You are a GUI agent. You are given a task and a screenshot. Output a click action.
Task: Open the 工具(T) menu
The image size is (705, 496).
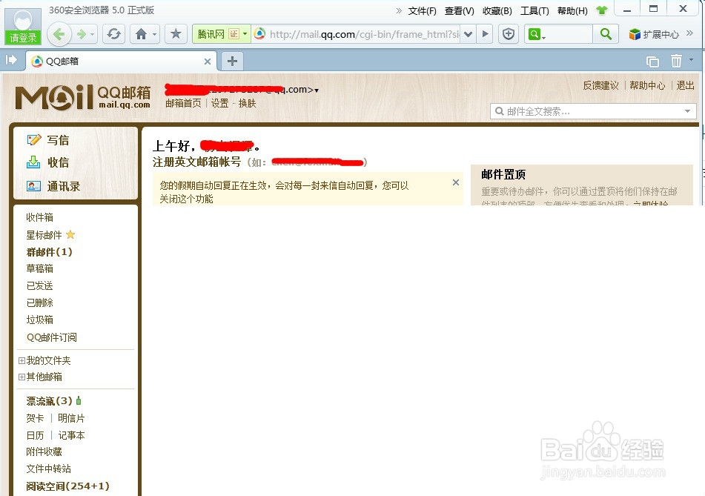click(534, 11)
